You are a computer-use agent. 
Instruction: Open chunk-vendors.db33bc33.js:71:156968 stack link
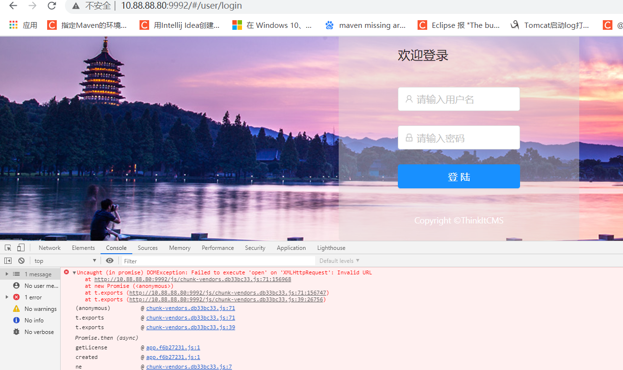coord(192,279)
